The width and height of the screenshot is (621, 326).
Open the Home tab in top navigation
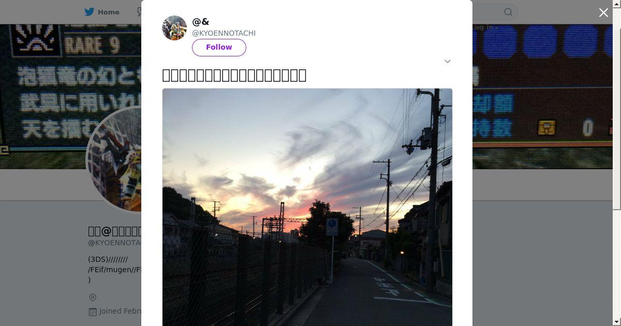click(x=102, y=12)
